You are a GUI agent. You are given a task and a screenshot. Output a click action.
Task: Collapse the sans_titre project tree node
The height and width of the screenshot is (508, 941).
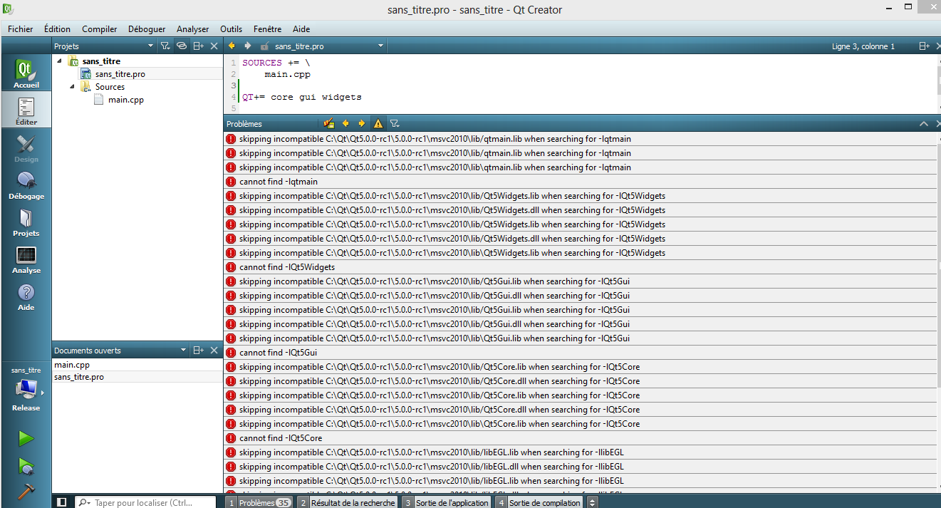(x=60, y=61)
